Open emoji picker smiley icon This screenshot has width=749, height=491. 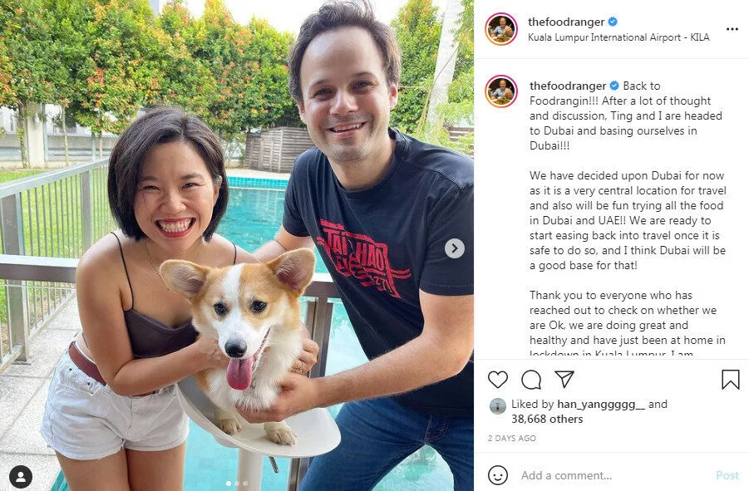click(498, 475)
